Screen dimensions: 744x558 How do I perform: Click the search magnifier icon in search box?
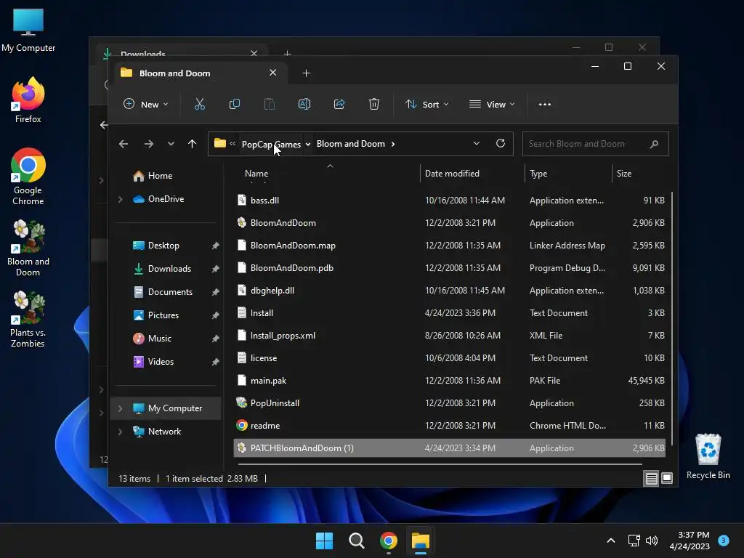point(655,144)
